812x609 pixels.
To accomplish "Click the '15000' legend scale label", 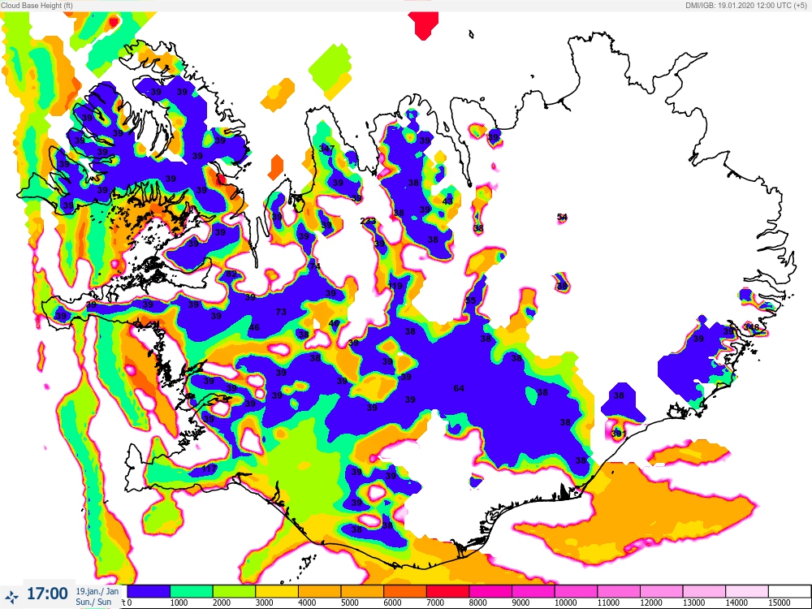I will (x=780, y=603).
